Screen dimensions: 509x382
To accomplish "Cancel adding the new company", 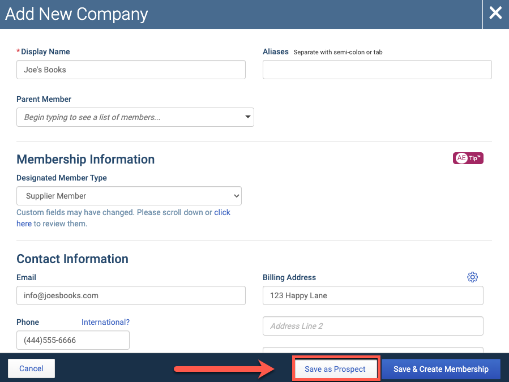I will [x=31, y=368].
